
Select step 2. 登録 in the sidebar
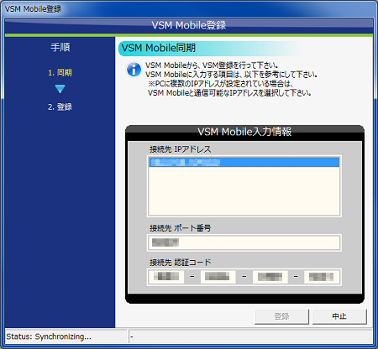coord(60,107)
